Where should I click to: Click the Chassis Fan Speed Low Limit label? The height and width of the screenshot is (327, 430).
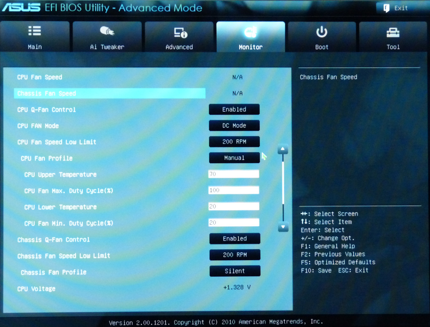(x=64, y=256)
